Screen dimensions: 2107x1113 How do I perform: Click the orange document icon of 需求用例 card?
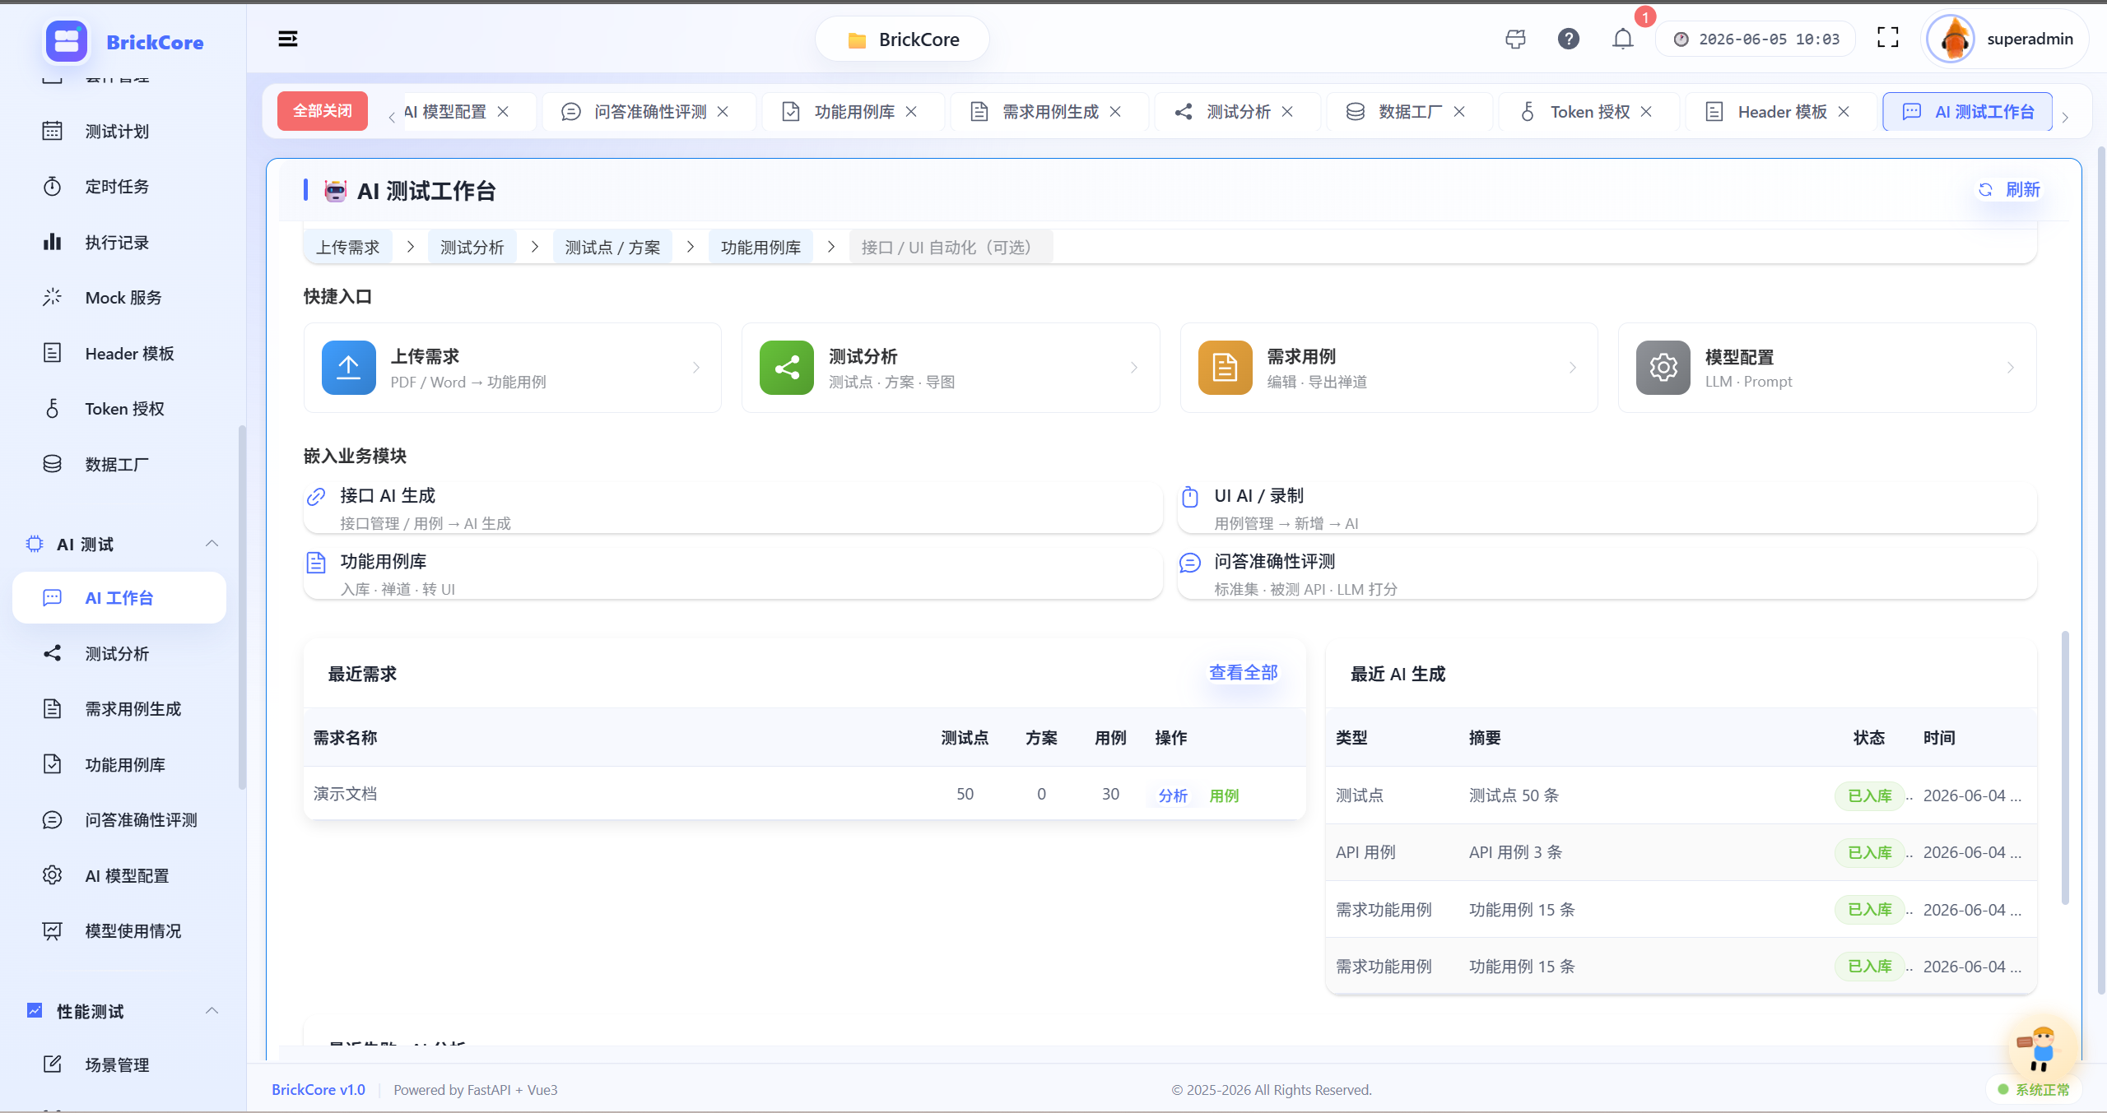coord(1225,367)
